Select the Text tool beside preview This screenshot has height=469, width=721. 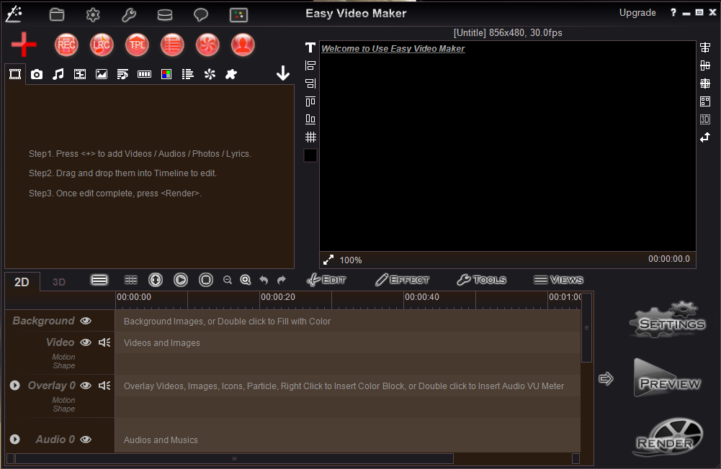point(310,47)
